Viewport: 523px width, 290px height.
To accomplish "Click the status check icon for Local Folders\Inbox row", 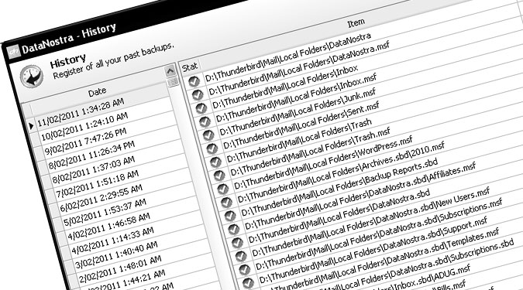I will click(201, 108).
